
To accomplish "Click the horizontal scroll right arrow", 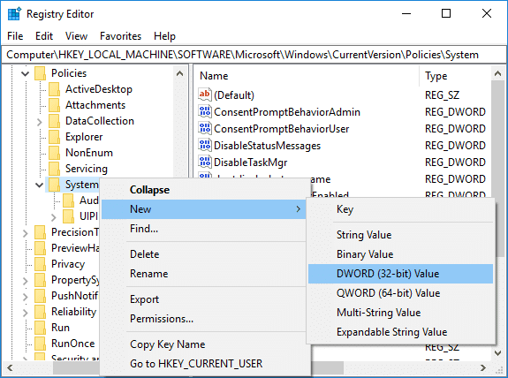I will [x=483, y=367].
